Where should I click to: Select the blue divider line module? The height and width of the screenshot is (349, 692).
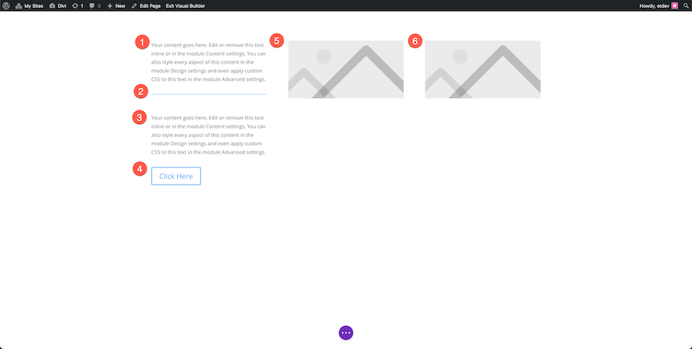click(x=209, y=94)
